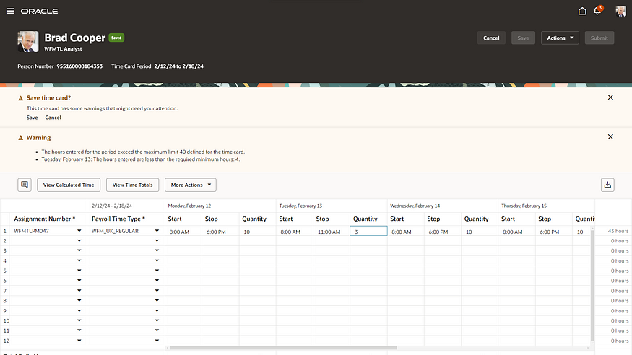Open the Actions dropdown button

click(x=560, y=38)
